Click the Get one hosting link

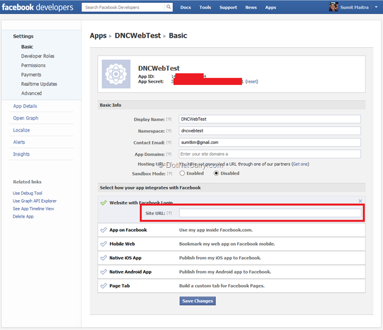[300, 164]
